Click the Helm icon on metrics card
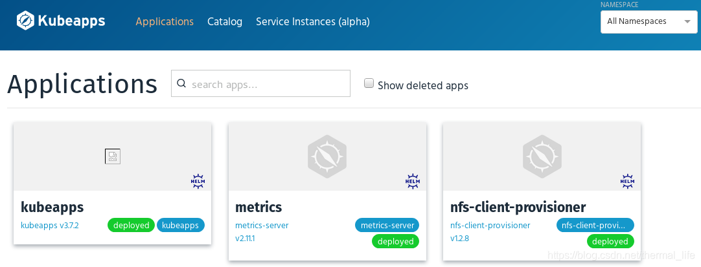 tap(412, 181)
